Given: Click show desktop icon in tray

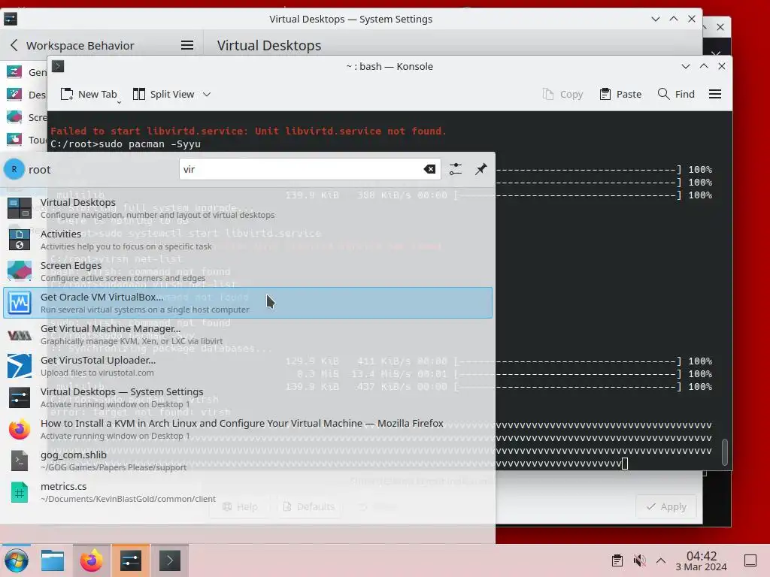Looking at the screenshot, I should click(750, 560).
